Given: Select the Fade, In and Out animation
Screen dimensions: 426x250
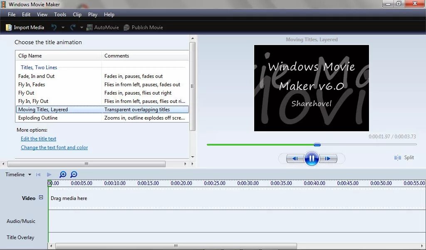Looking at the screenshot, I should [x=102, y=76].
